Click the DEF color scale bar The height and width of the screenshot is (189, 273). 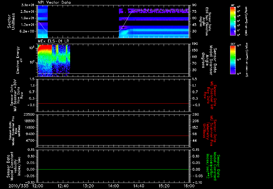click(233, 60)
